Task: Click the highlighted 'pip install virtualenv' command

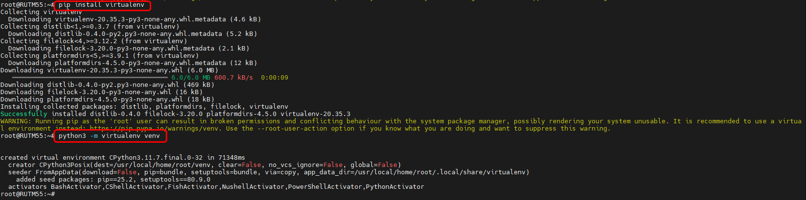Action: pos(101,5)
